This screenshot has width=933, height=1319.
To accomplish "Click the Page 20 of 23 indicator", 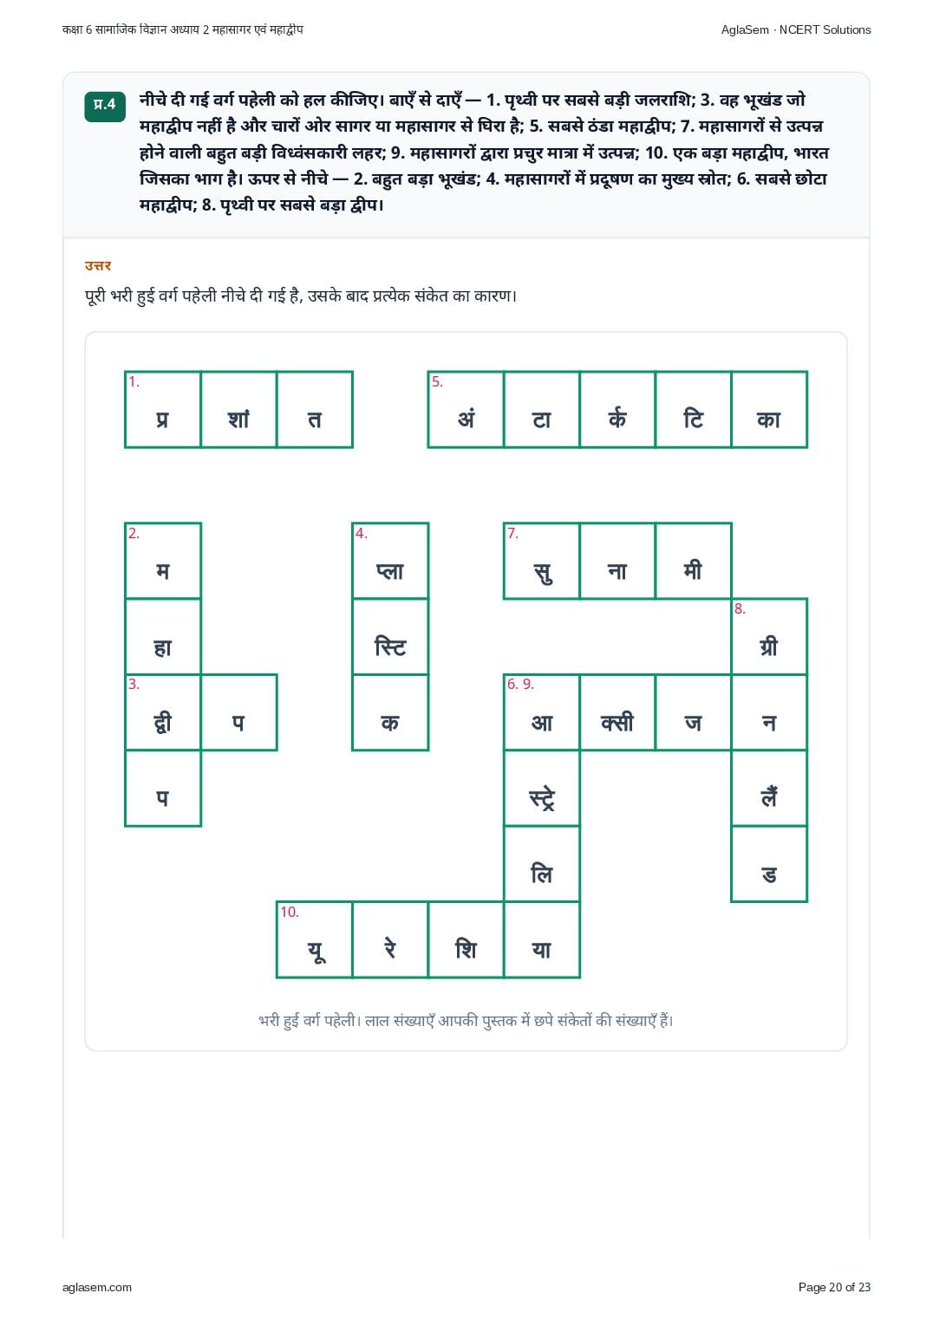I will click(834, 1287).
